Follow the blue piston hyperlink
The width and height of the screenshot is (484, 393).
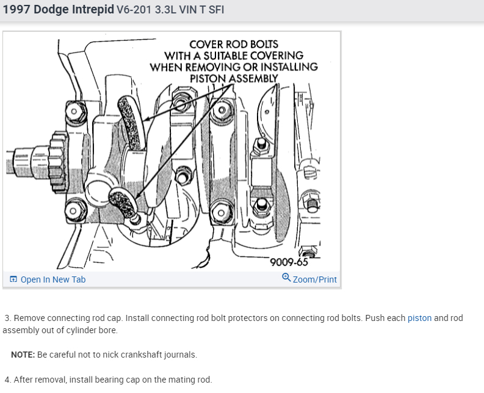[x=419, y=318]
